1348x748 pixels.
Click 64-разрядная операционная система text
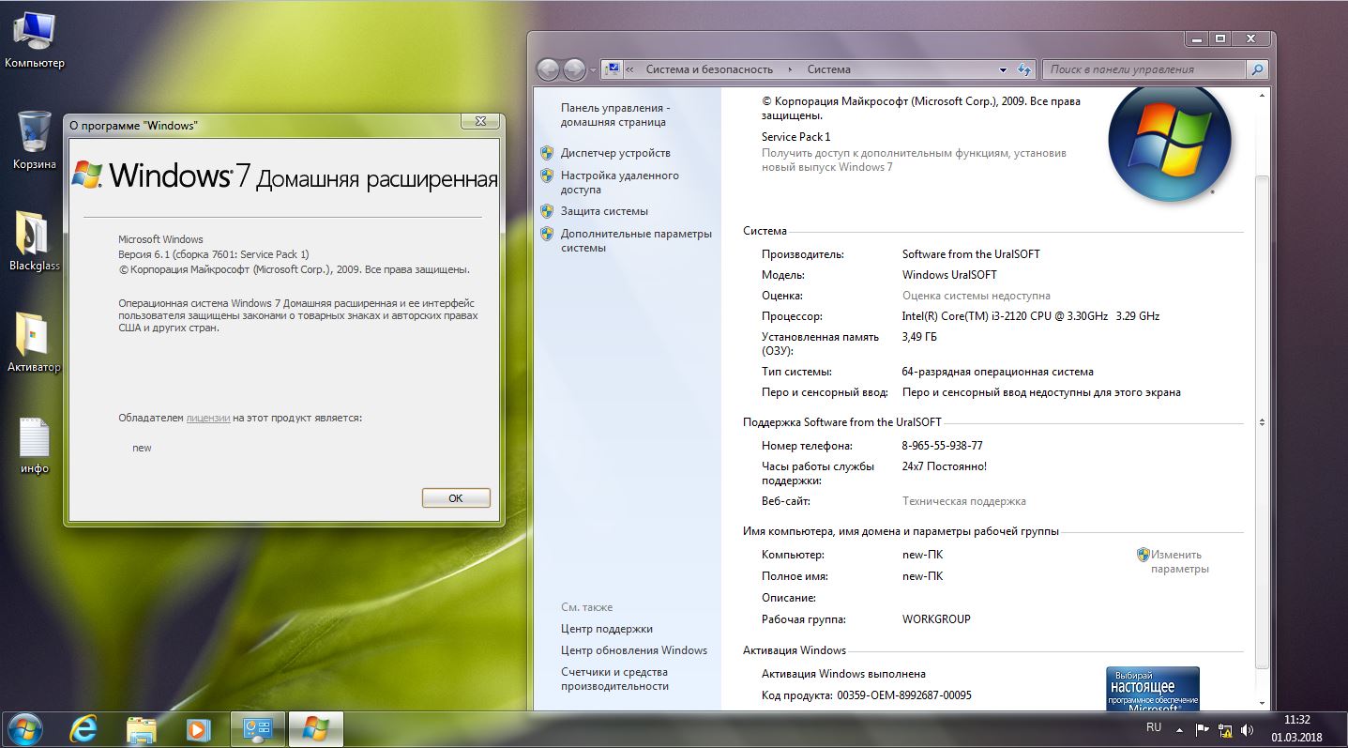998,372
